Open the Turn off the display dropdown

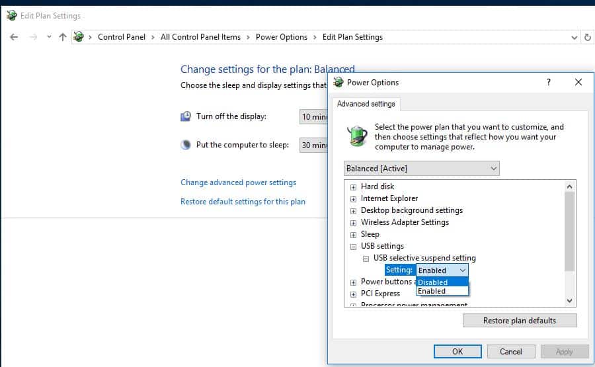click(x=314, y=117)
